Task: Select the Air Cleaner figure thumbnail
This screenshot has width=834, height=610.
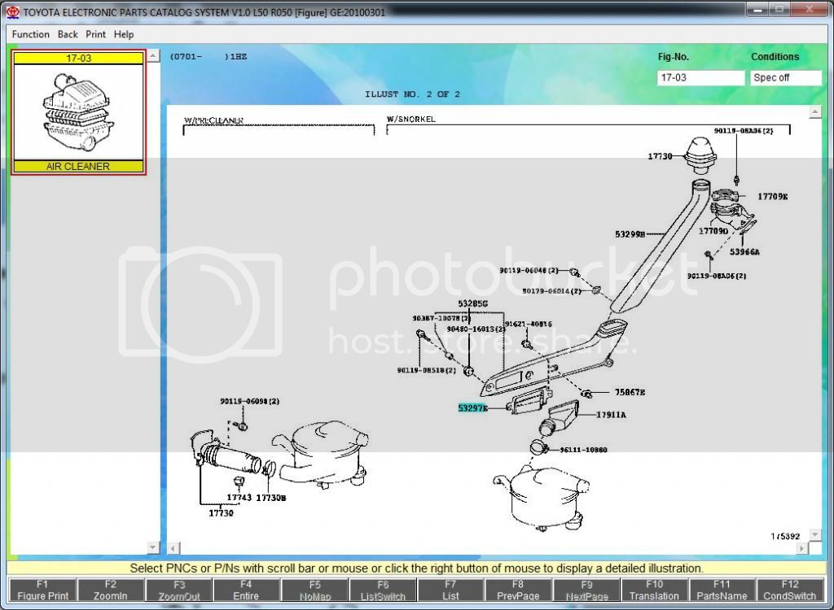Action: [x=78, y=113]
